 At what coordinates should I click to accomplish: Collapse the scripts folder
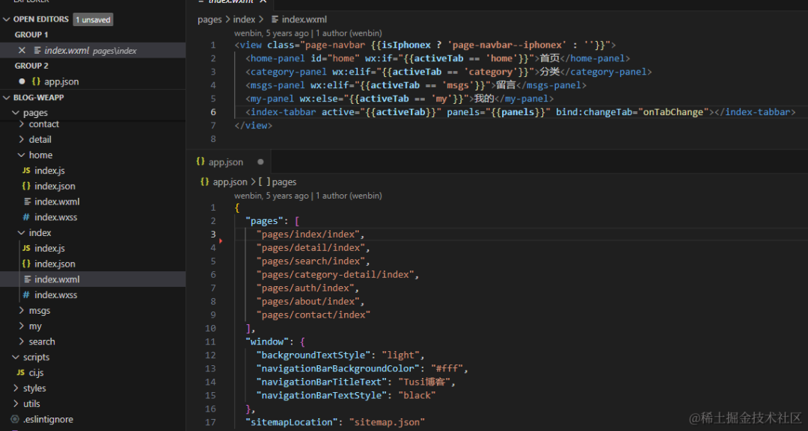coord(16,357)
